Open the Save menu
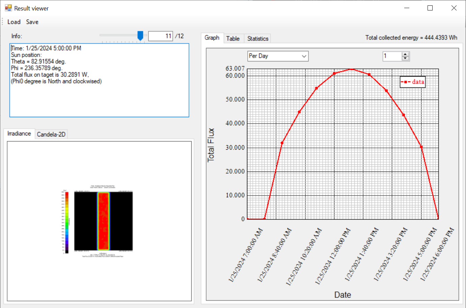 [x=32, y=22]
